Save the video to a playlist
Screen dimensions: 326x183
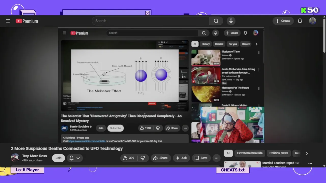pyautogui.click(x=201, y=158)
